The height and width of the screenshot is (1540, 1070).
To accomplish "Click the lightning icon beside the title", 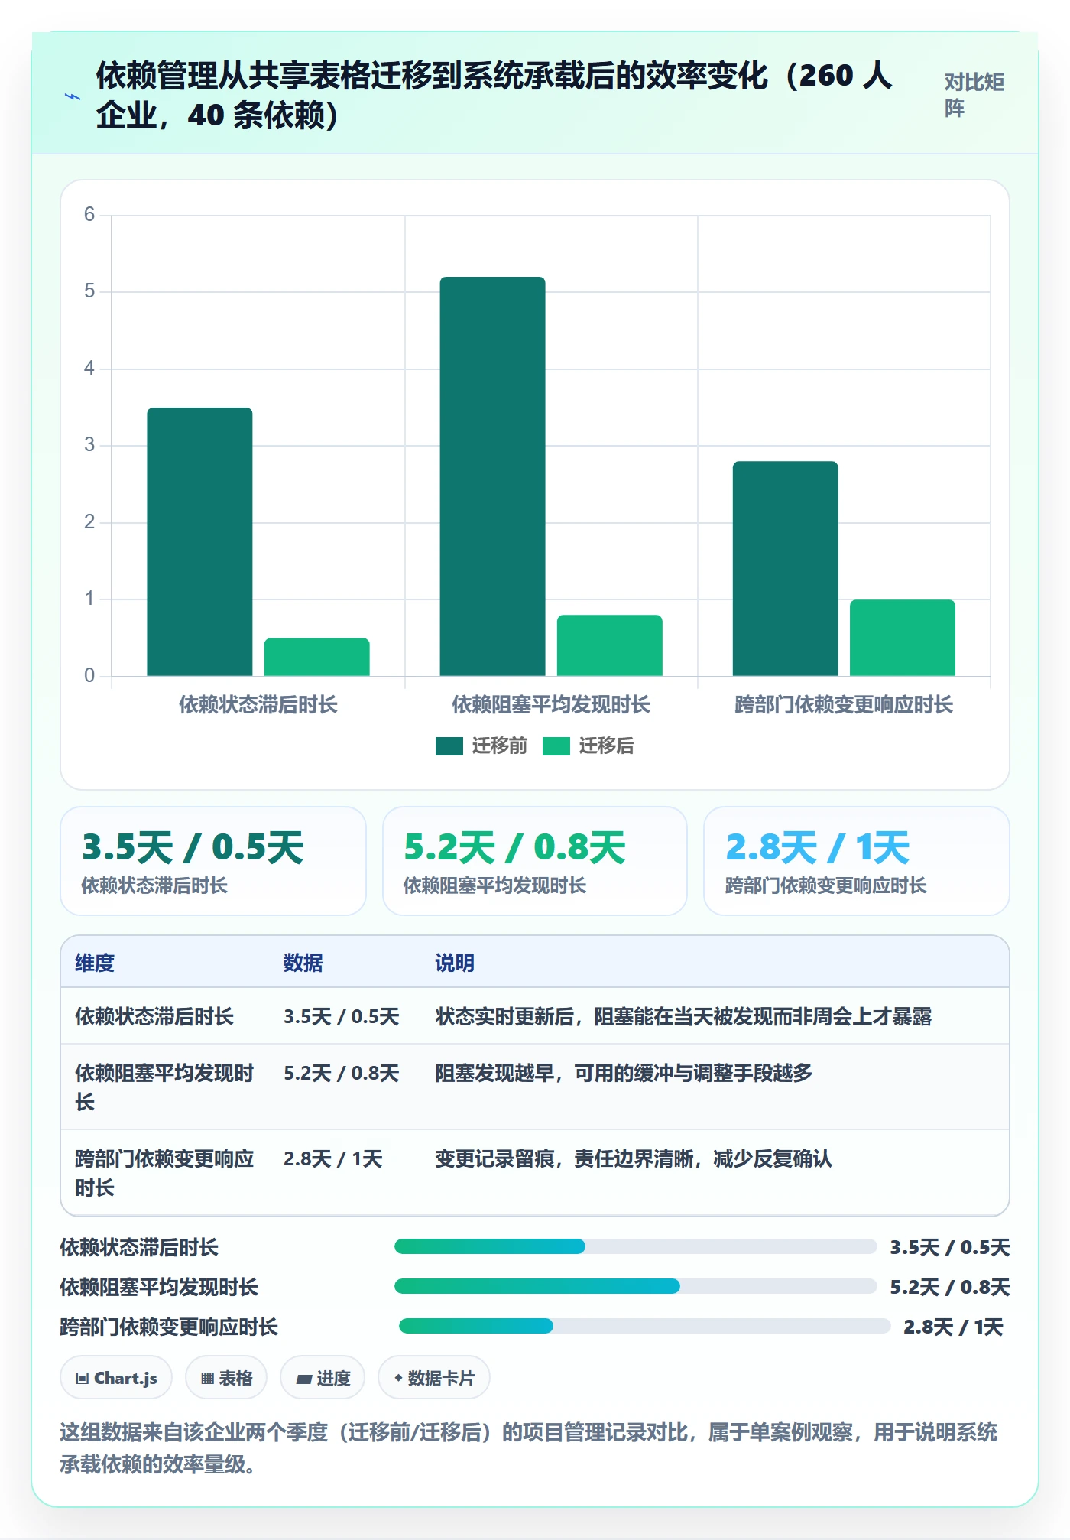I will (73, 96).
